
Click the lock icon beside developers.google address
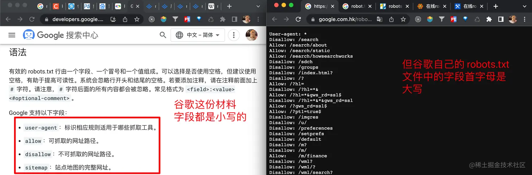(46, 19)
